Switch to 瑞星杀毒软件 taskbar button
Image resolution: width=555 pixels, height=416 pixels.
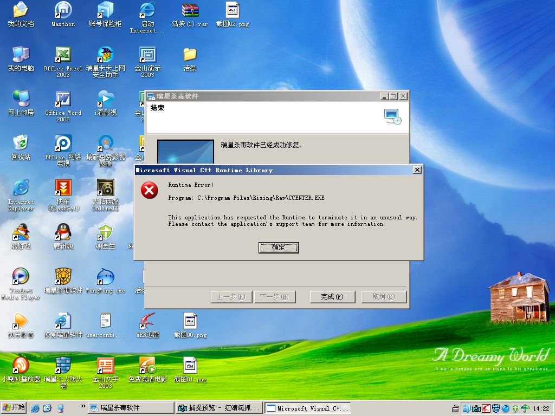(x=131, y=408)
